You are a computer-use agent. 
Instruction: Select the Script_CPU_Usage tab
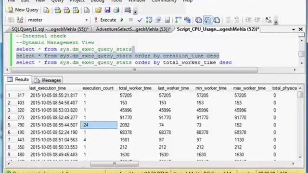tap(218, 29)
